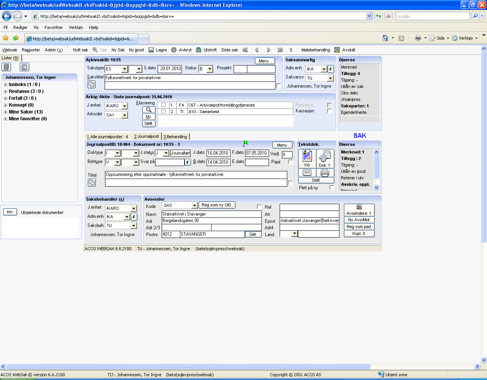This screenshot has width=487, height=380.
Task: Click Ny Avs/Mot button
Action: 359,220
